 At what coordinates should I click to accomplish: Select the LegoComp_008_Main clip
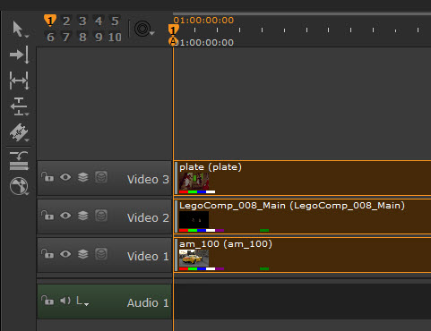(303, 216)
